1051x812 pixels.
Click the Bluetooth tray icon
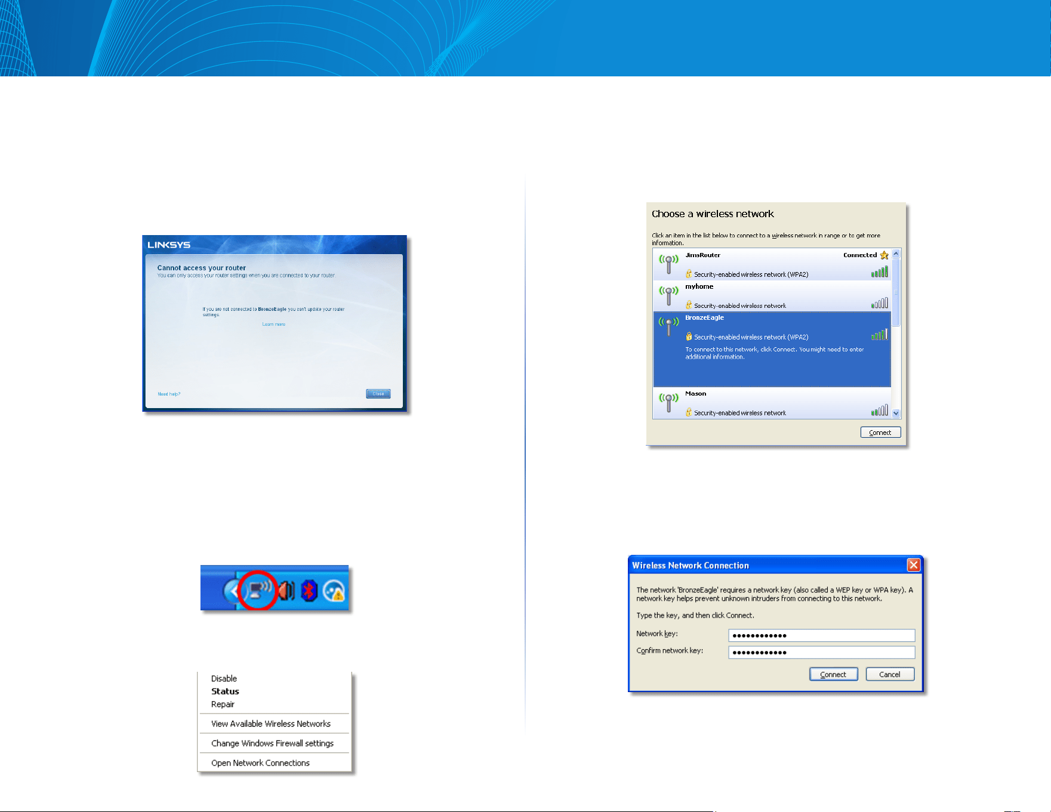point(309,591)
